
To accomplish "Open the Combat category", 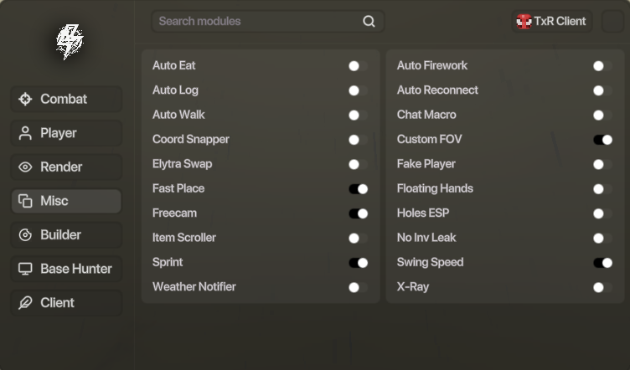I will (x=66, y=99).
